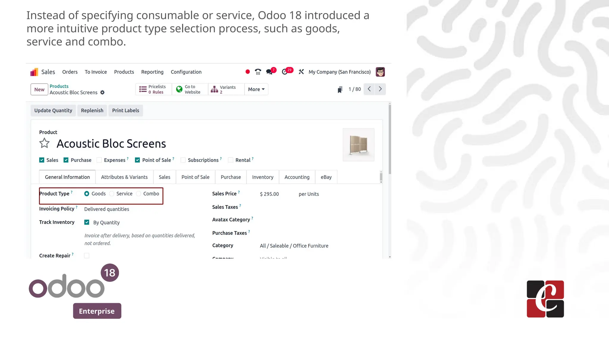Go to previous record arrow
609x342 pixels.
click(x=369, y=89)
